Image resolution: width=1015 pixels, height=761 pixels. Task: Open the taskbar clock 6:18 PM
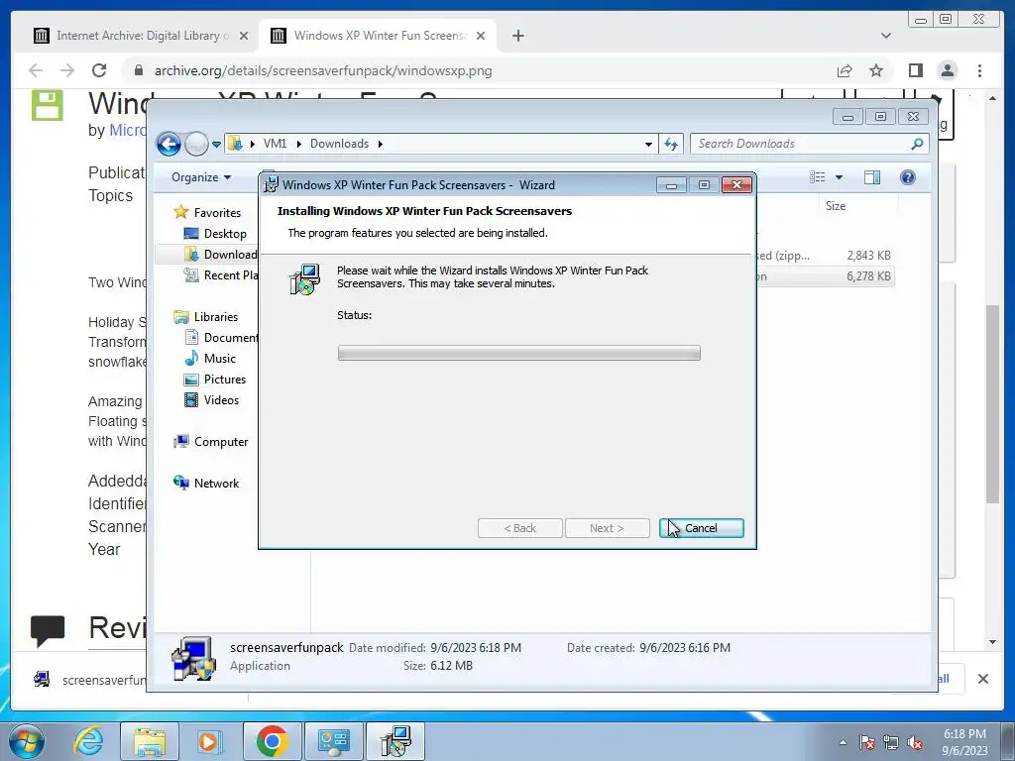964,741
